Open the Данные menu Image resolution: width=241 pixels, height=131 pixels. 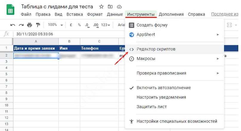[115, 14]
